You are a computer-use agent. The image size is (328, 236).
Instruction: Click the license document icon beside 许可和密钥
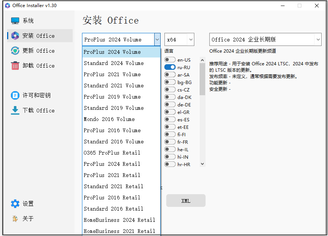[15, 95]
